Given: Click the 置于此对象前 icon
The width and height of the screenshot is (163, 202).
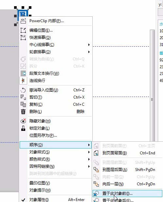Looking at the screenshot, I should 96,194.
